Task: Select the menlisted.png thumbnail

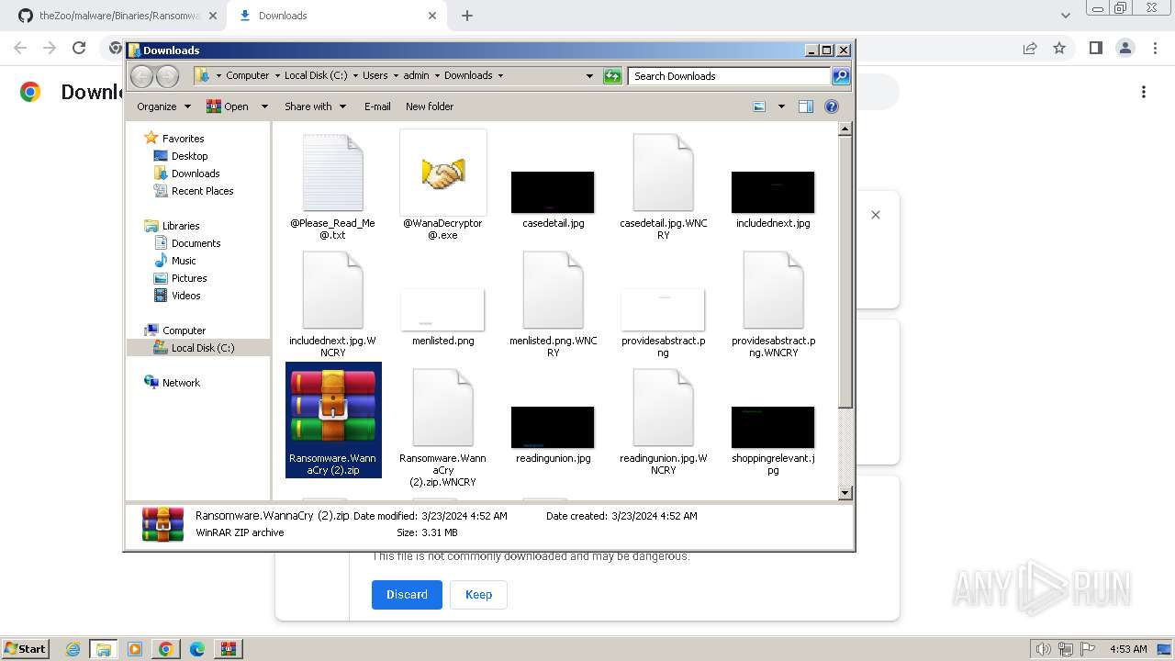Action: point(442,309)
